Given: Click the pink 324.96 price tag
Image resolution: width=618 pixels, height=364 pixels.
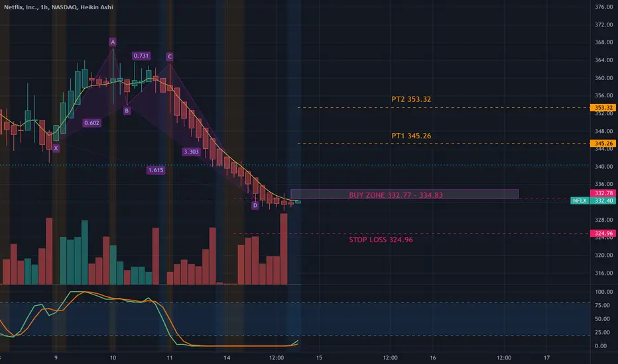Looking at the screenshot, I should (x=603, y=234).
